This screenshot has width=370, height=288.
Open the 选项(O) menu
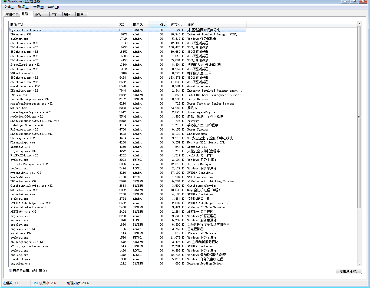(x=24, y=7)
